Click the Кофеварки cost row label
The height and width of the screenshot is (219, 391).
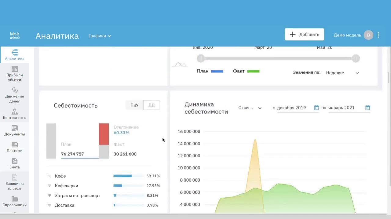coord(67,186)
